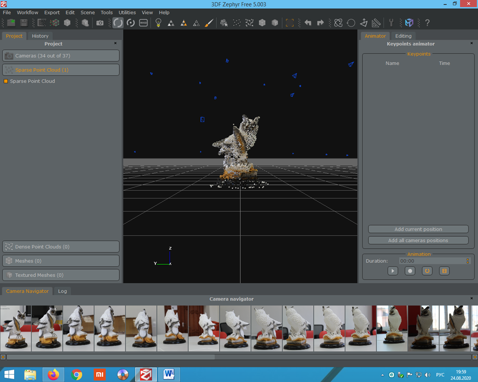Switch to the History tab
478x382 pixels.
[x=40, y=36]
